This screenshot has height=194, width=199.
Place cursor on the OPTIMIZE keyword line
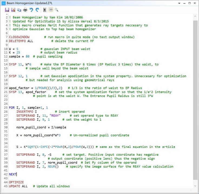coord(16,182)
